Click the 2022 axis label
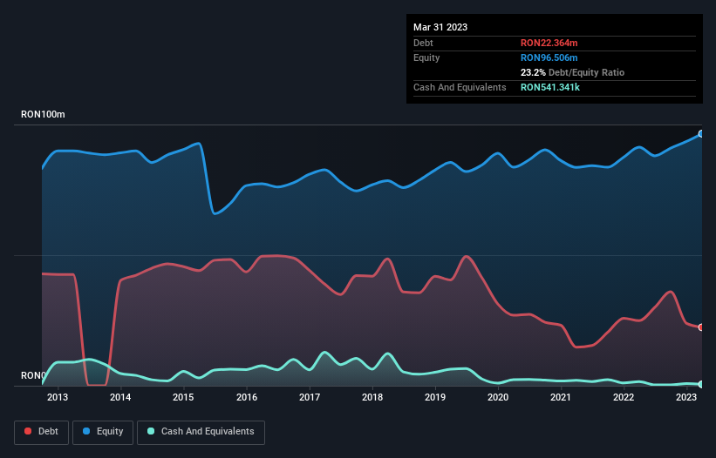Image resolution: width=716 pixels, height=458 pixels. point(624,397)
